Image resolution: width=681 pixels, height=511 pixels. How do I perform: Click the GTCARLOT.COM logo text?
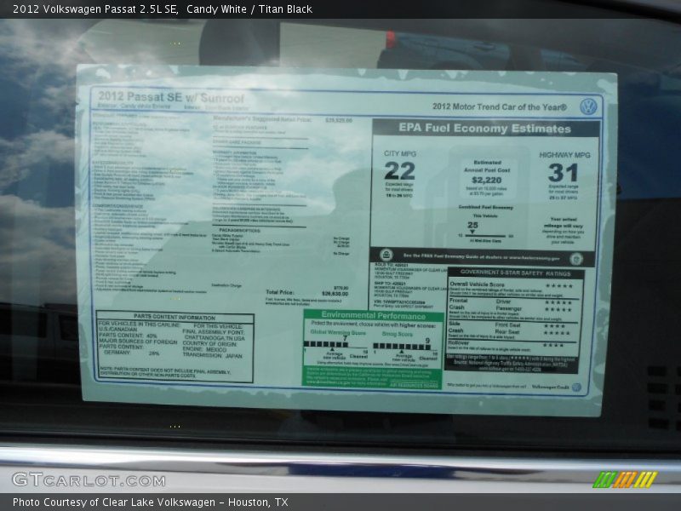(x=89, y=480)
